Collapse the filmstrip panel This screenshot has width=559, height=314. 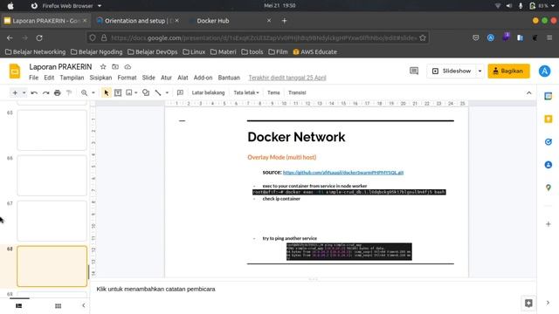coord(84,305)
